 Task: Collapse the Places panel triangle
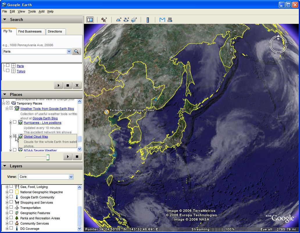[5, 94]
